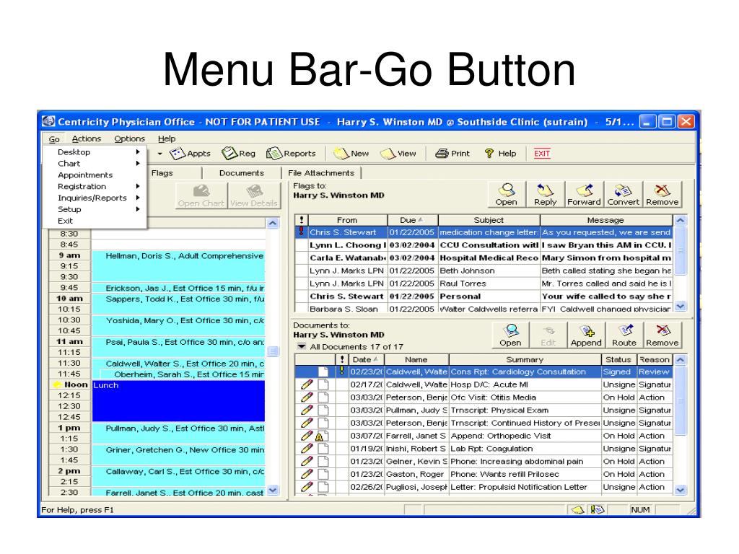Click schedule scrollbar down arrow

273,491
